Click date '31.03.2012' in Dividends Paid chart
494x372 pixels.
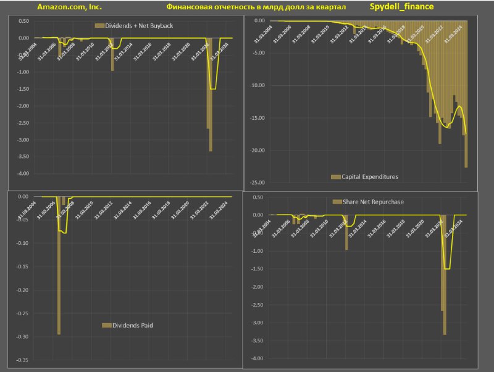(x=103, y=210)
